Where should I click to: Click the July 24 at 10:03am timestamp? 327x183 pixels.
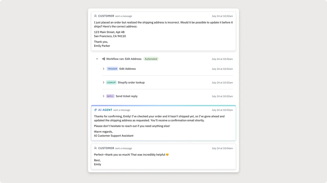[222, 110]
